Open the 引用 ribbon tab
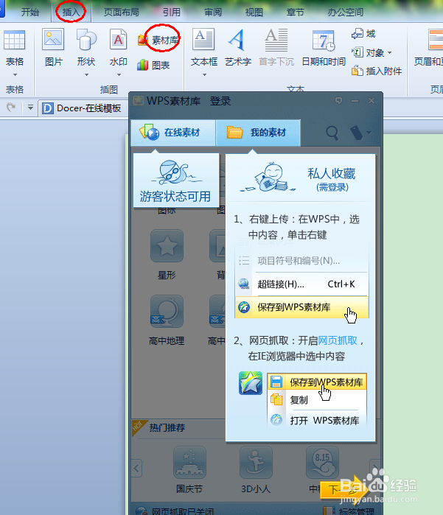Image resolution: width=443 pixels, height=515 pixels. tap(172, 13)
